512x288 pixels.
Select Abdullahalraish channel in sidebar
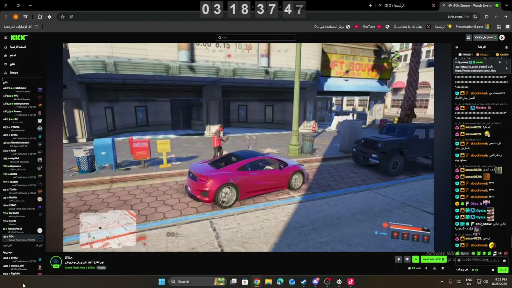click(x=22, y=144)
